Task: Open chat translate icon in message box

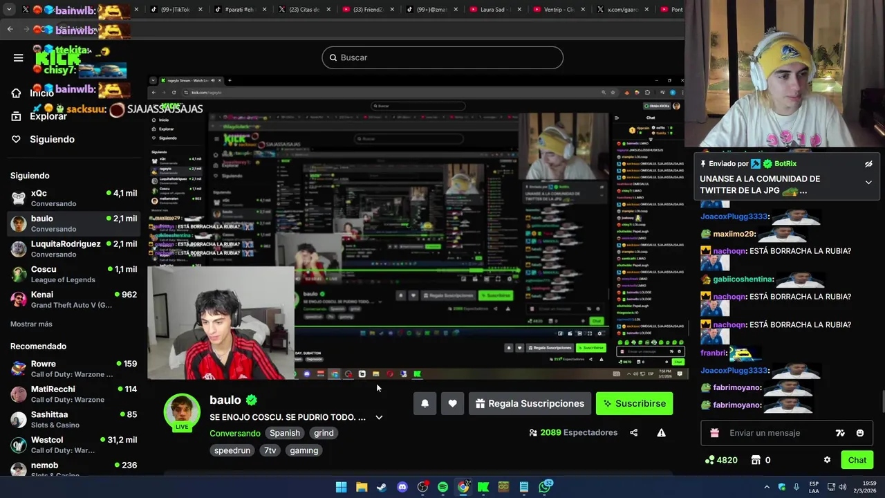Action: point(840,433)
